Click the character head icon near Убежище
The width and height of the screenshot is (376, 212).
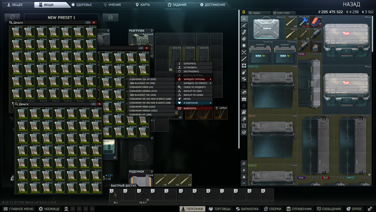click(66, 209)
